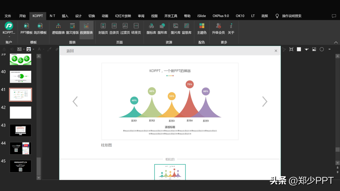
Task: Insert a 结束页 ending page
Action: click(x=136, y=28)
